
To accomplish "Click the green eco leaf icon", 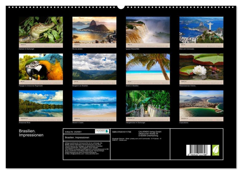I will pyautogui.click(x=215, y=150).
